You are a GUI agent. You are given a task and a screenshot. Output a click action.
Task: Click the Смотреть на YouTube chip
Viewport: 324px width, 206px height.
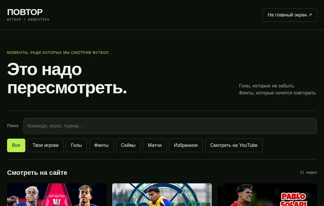tap(234, 145)
